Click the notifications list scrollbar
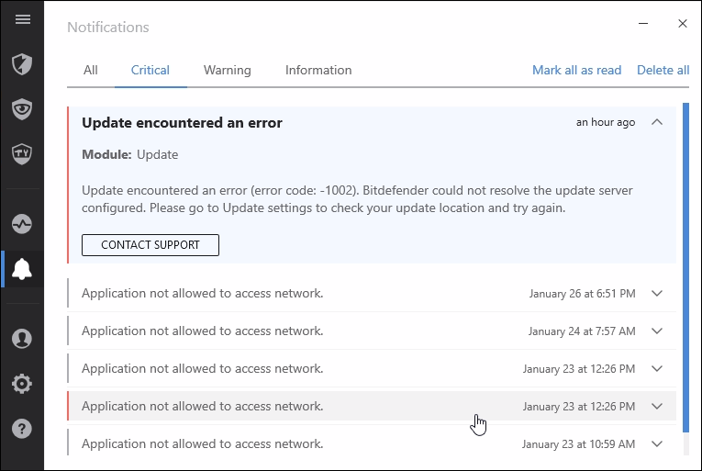The image size is (702, 471). pos(685,267)
